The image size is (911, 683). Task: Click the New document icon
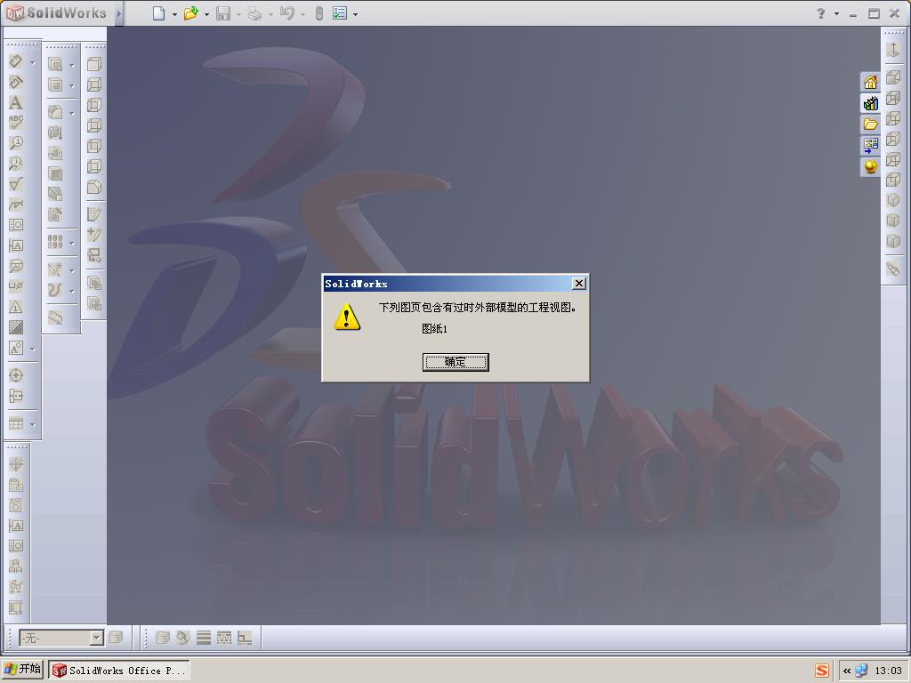tap(158, 13)
